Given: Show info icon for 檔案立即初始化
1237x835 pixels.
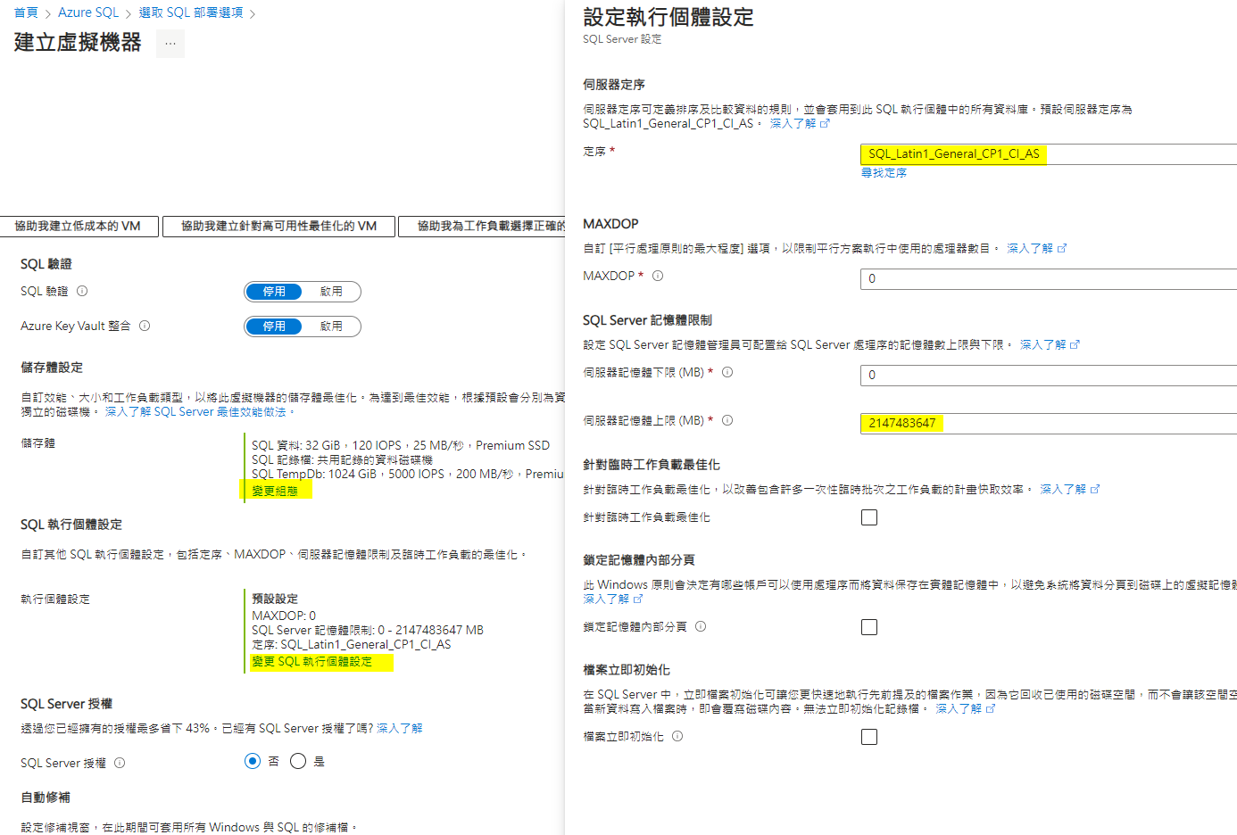Looking at the screenshot, I should pyautogui.click(x=677, y=736).
